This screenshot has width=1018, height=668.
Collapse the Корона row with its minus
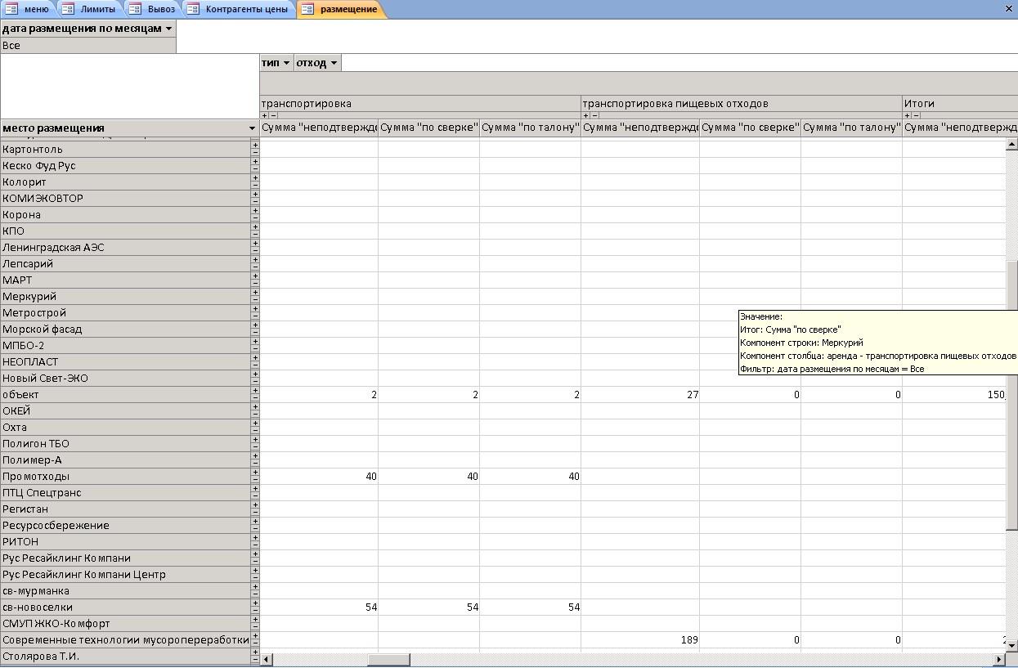point(255,218)
